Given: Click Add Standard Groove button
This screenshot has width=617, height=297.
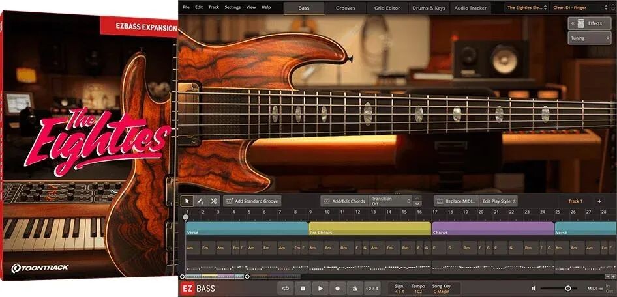Looking at the screenshot, I should pos(252,201).
